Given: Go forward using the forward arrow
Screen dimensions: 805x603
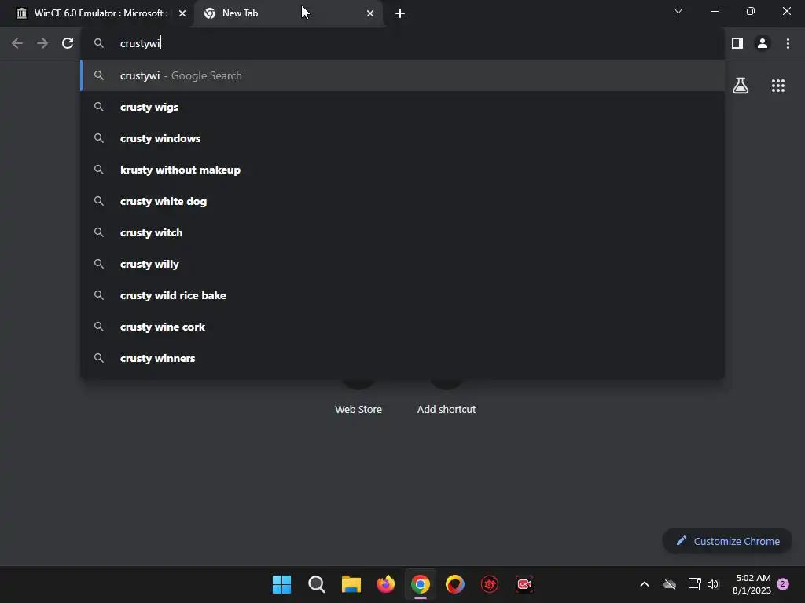Looking at the screenshot, I should (42, 44).
